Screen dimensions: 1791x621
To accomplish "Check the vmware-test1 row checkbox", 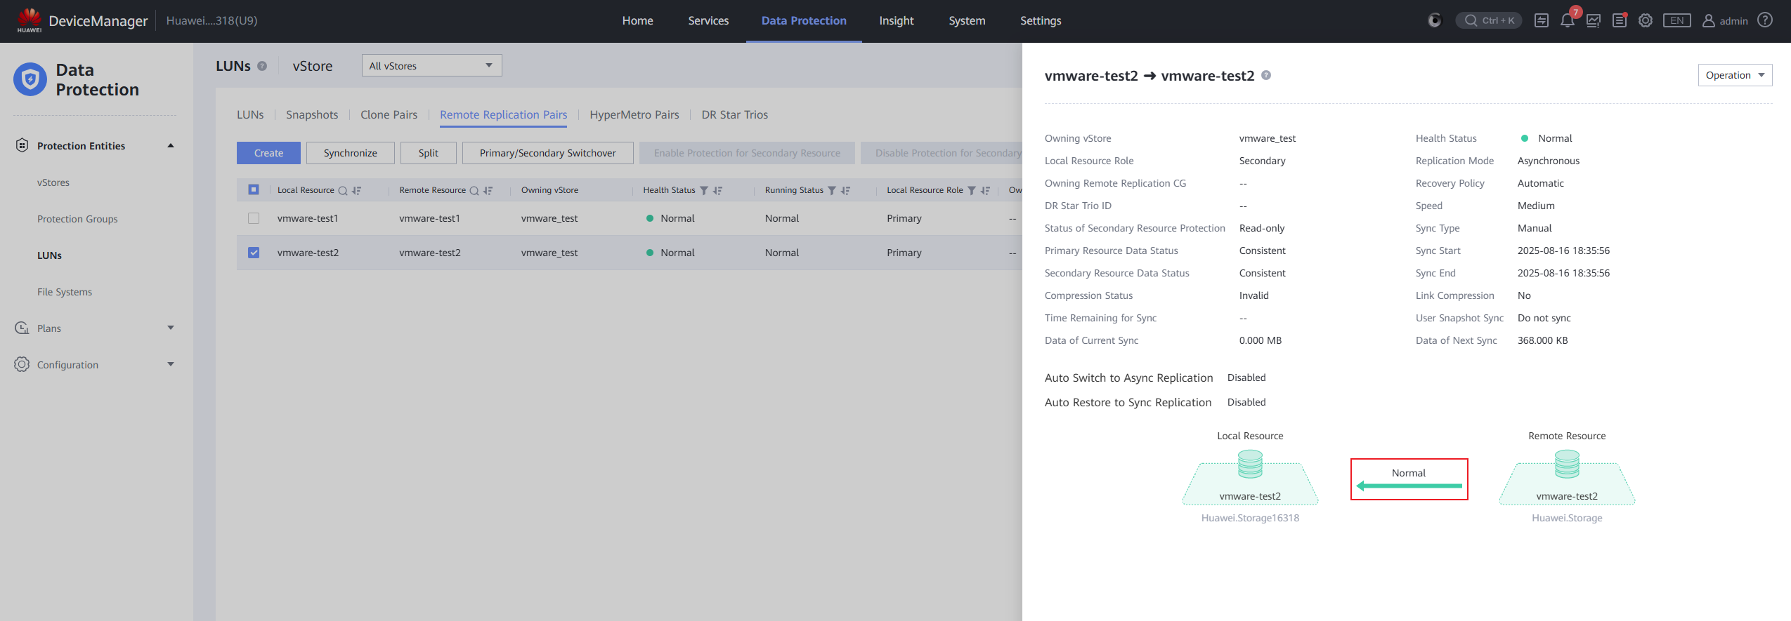I will click(x=254, y=218).
